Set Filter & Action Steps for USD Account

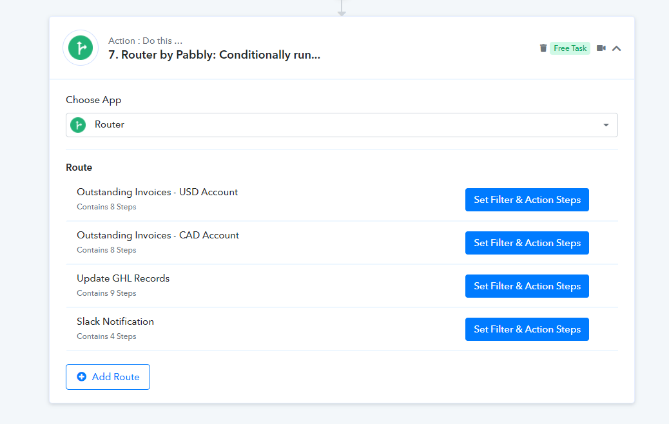tap(527, 200)
